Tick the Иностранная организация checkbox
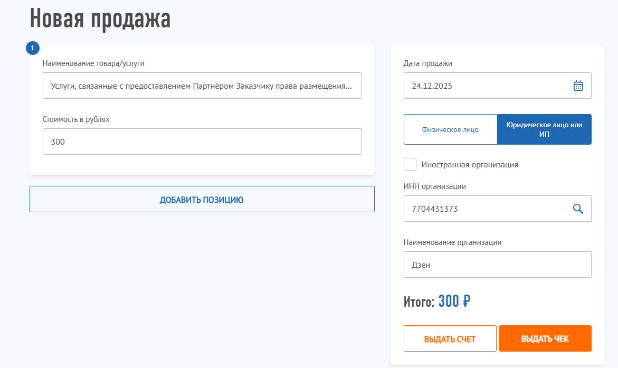This screenshot has width=618, height=368. point(410,164)
